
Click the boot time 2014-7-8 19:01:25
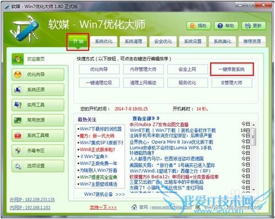tap(131, 109)
